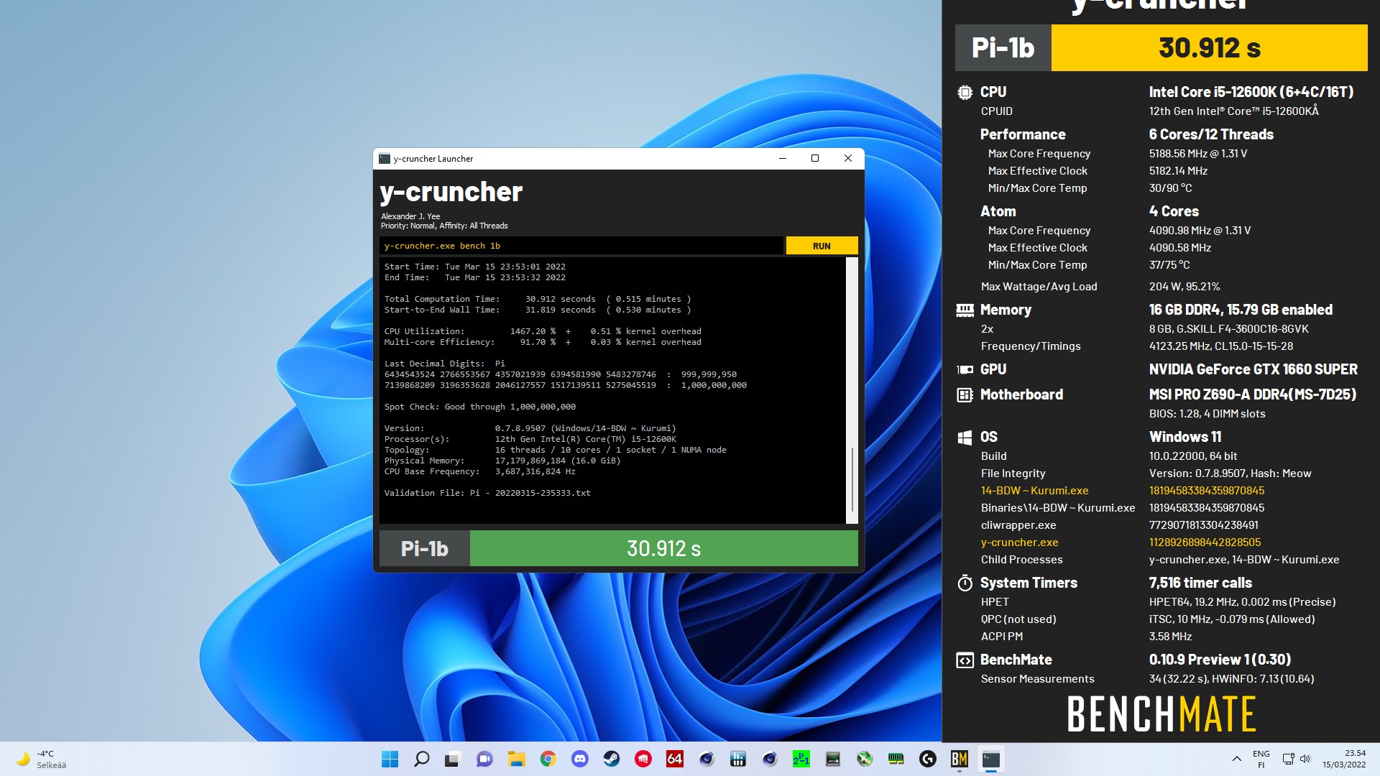Click the green 30.912 s result bar
The image size is (1380, 776).
pos(663,548)
